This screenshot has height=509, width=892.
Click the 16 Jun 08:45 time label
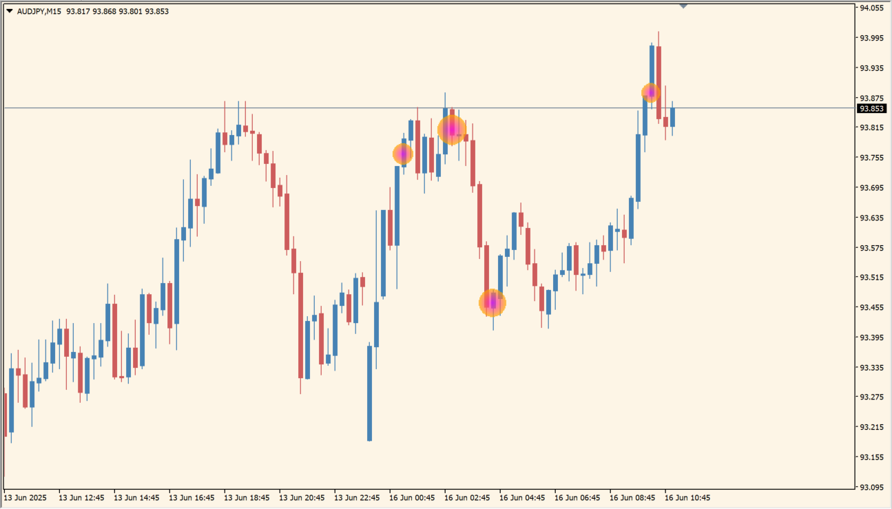coord(632,498)
